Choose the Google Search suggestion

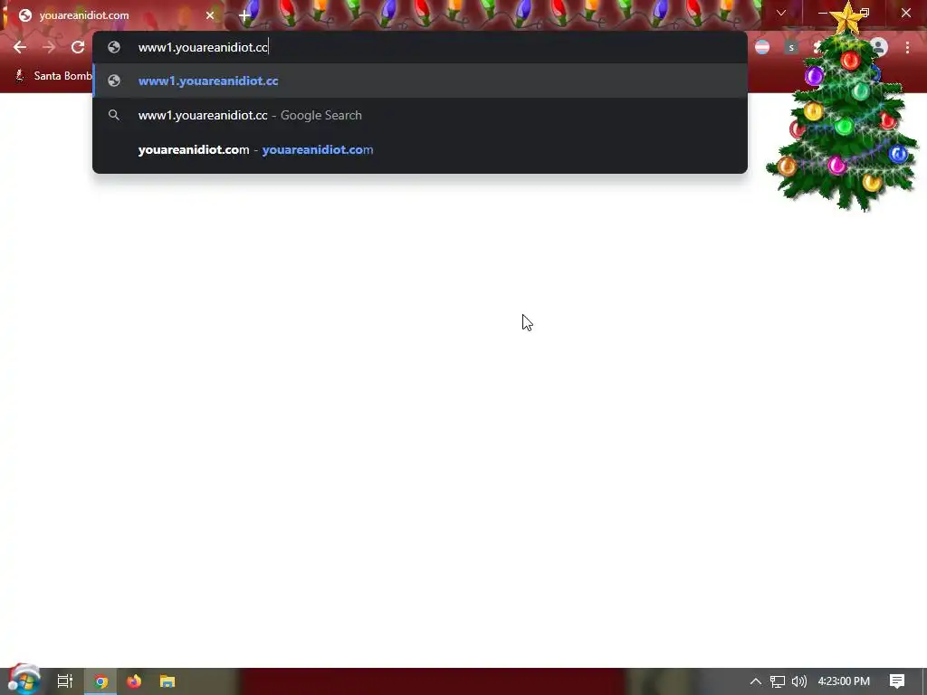[x=420, y=115]
